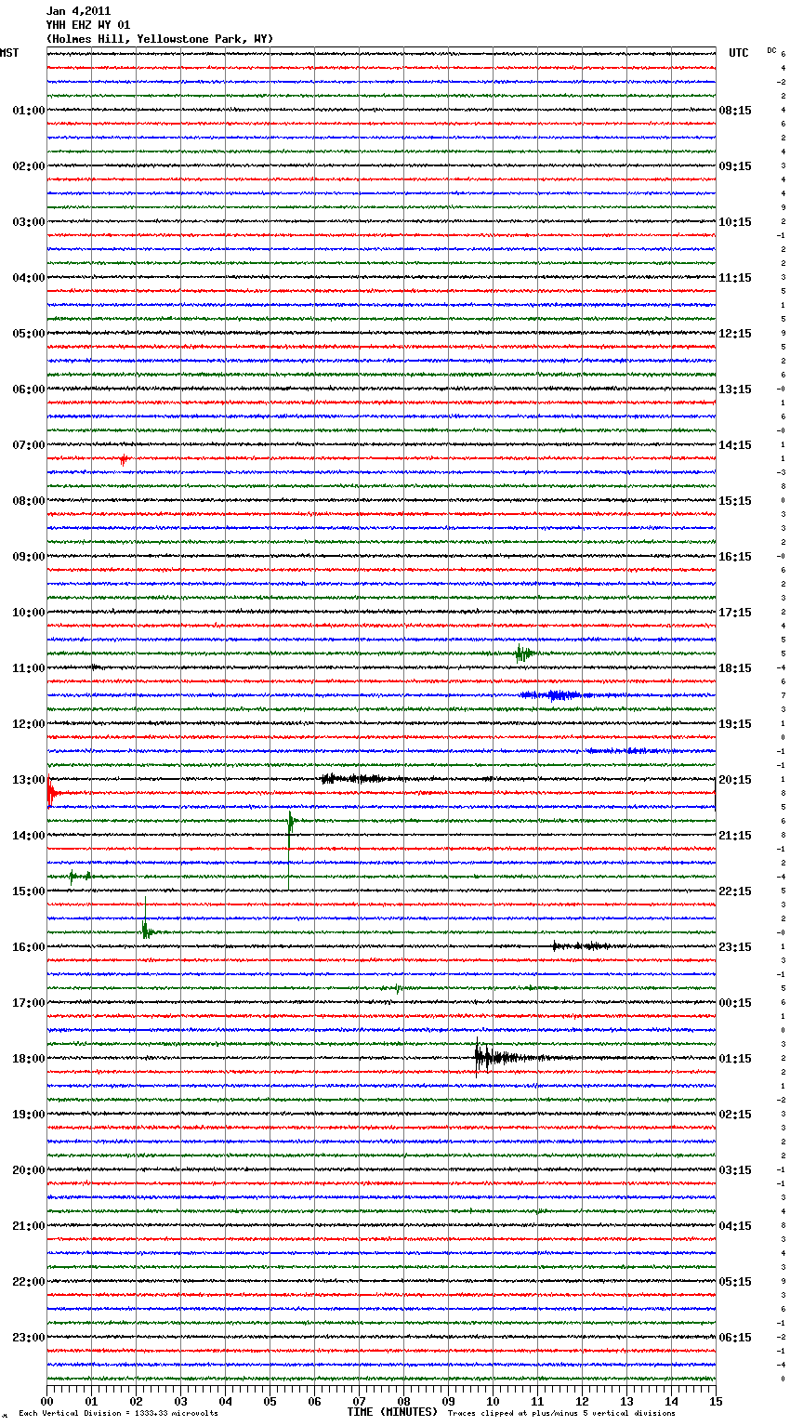Click the '00' minute tick label
This screenshot has width=790, height=1426.
pos(46,1401)
